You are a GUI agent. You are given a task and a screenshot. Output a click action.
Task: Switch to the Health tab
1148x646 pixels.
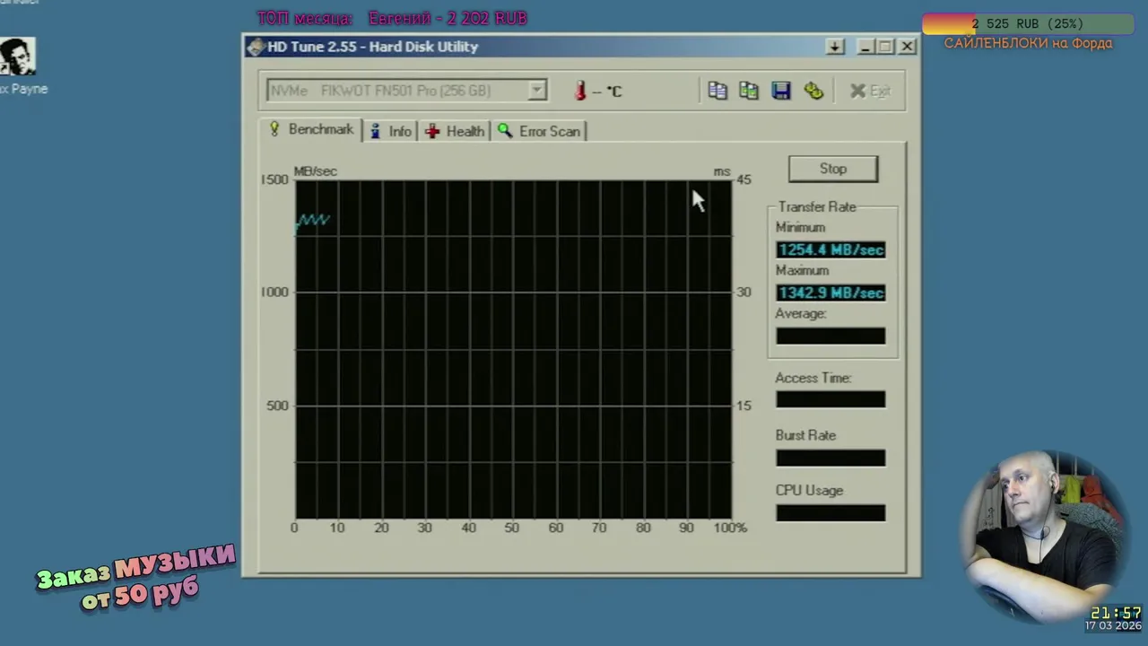(455, 131)
